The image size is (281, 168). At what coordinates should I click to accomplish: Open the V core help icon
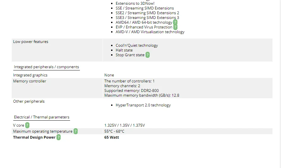(x=27, y=125)
